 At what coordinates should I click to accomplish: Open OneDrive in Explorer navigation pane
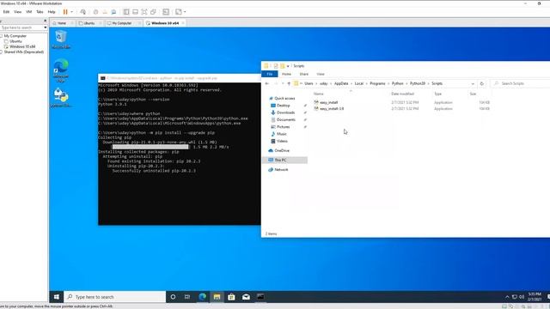(x=282, y=151)
